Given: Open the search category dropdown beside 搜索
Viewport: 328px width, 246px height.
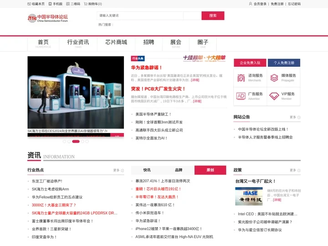Looking at the screenshot, I should click(192, 15).
